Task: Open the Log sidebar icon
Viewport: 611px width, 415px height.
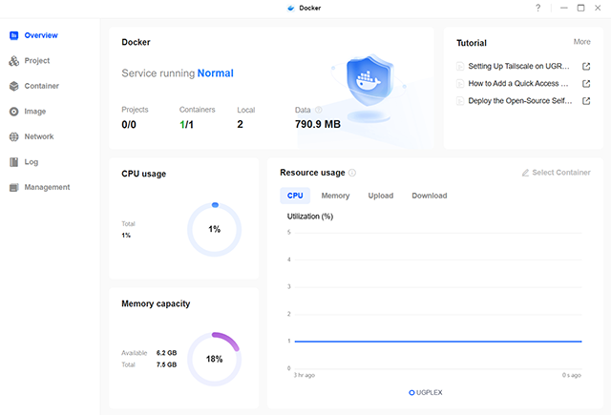Action: tap(14, 162)
